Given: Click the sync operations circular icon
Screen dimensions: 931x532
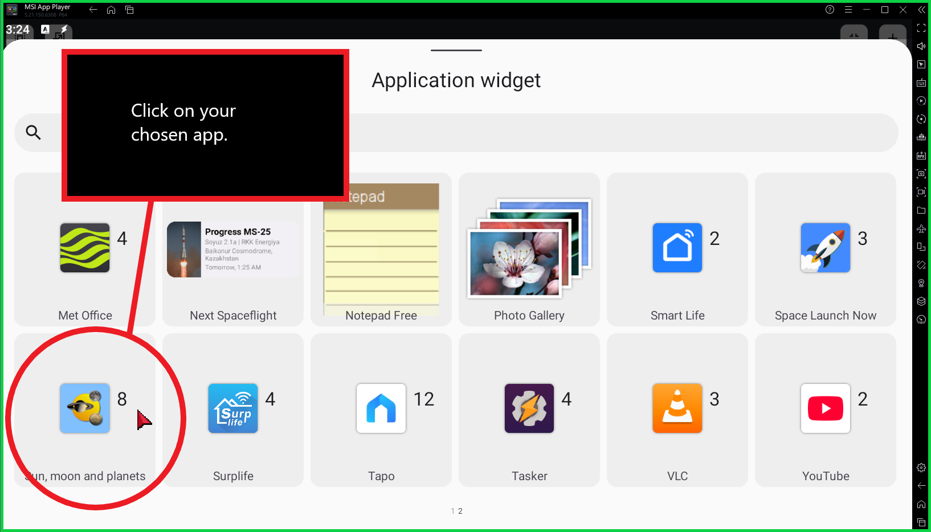Looking at the screenshot, I should 921,119.
